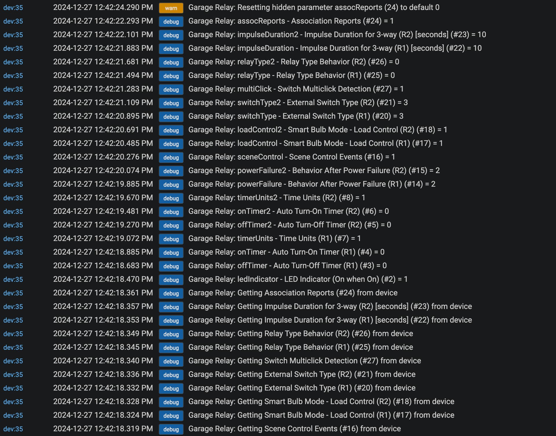
Task: Click debug badge on Getting Switch Multiclick Detection row
Action: click(x=171, y=361)
